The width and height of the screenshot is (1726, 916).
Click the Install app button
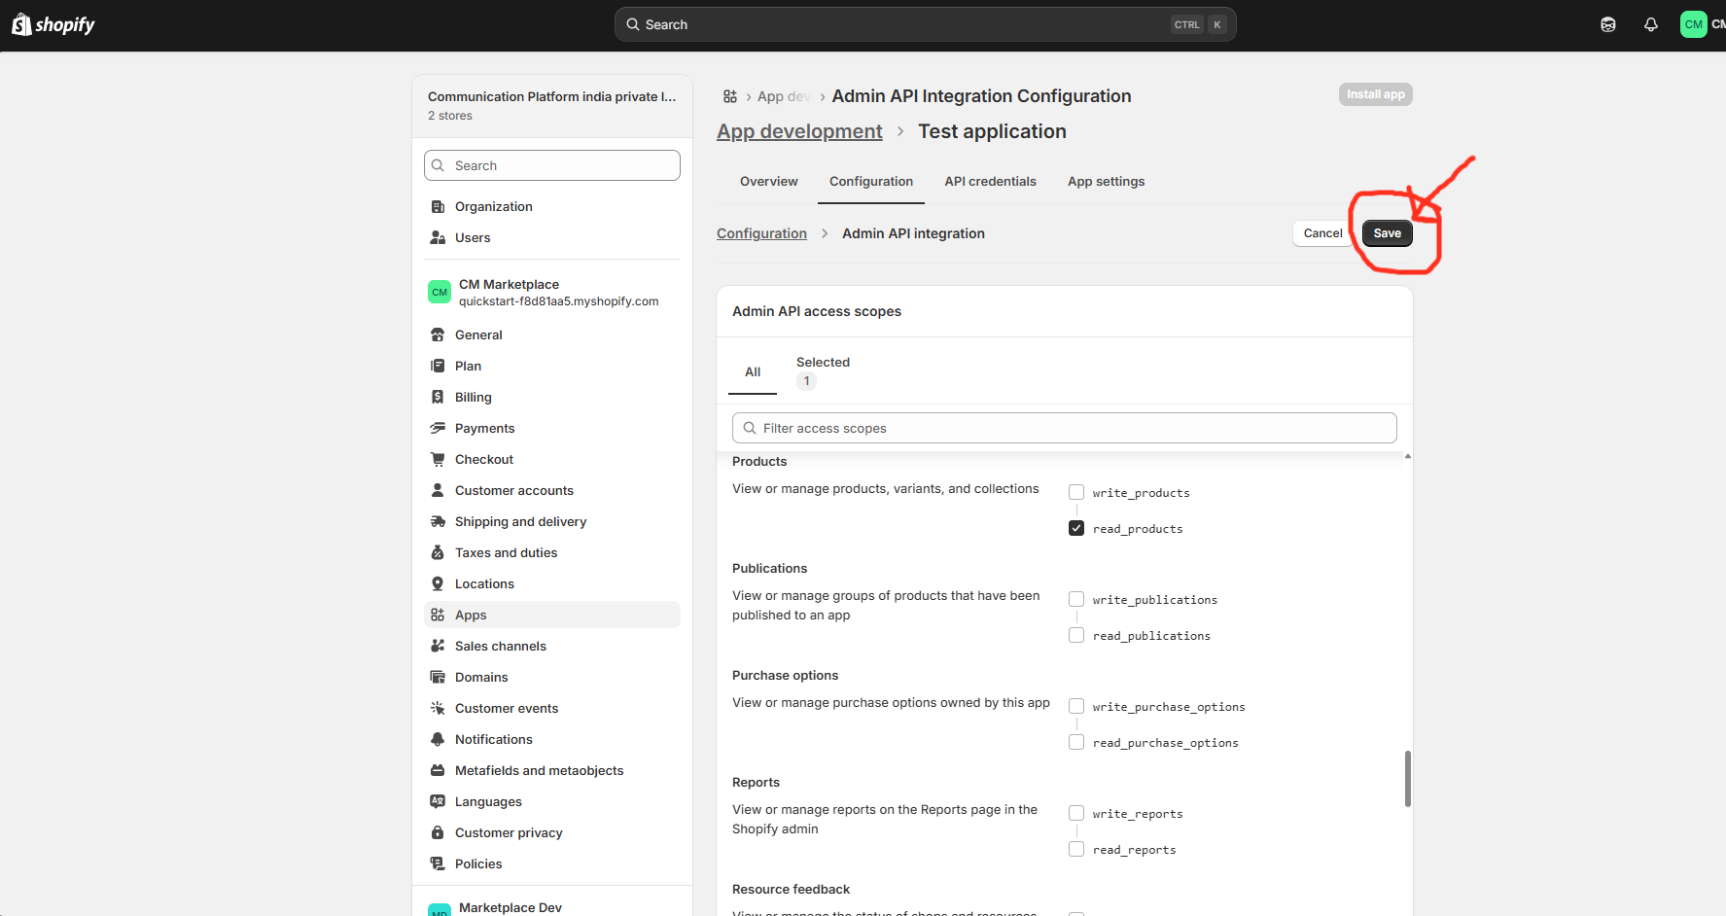pyautogui.click(x=1376, y=94)
